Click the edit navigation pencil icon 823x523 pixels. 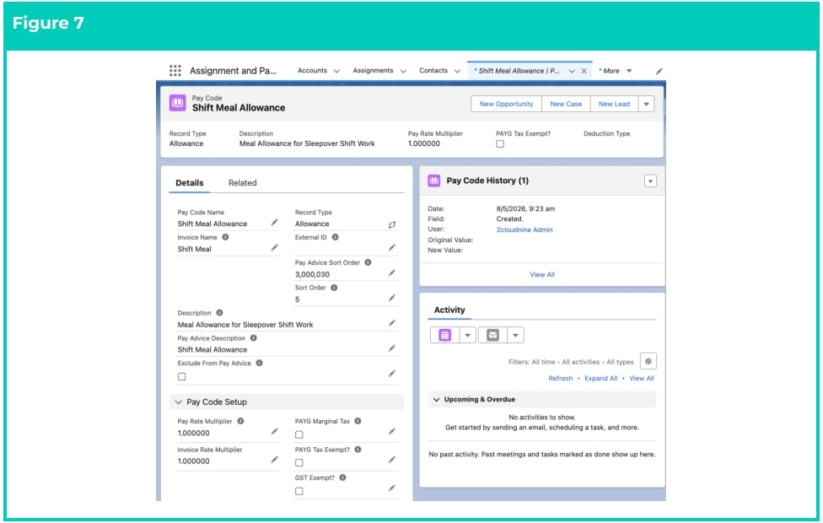659,71
